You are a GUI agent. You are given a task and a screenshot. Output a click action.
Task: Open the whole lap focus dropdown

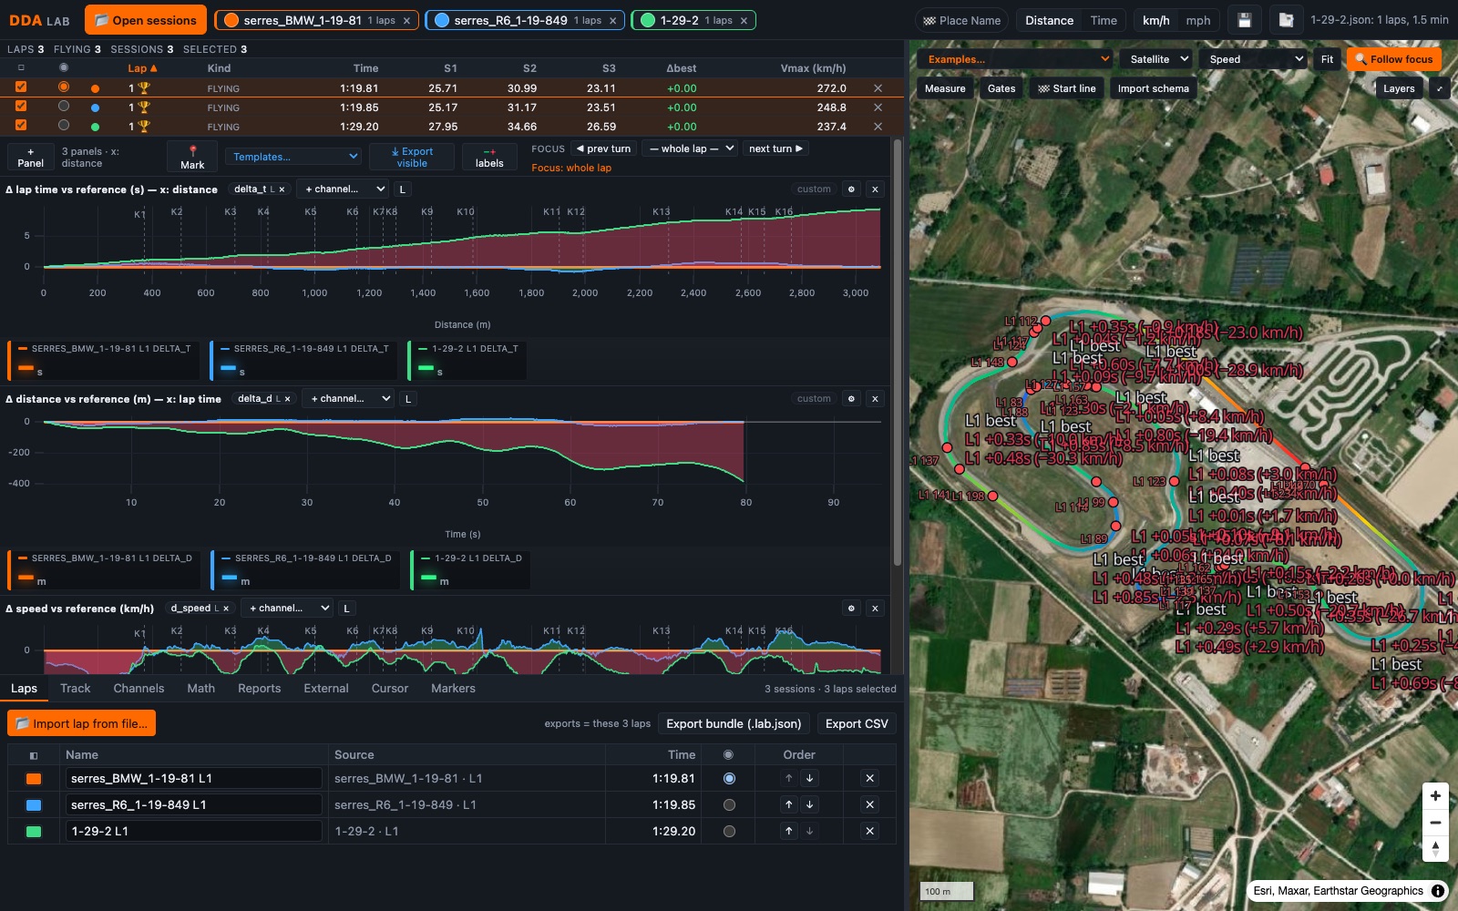pyautogui.click(x=690, y=148)
